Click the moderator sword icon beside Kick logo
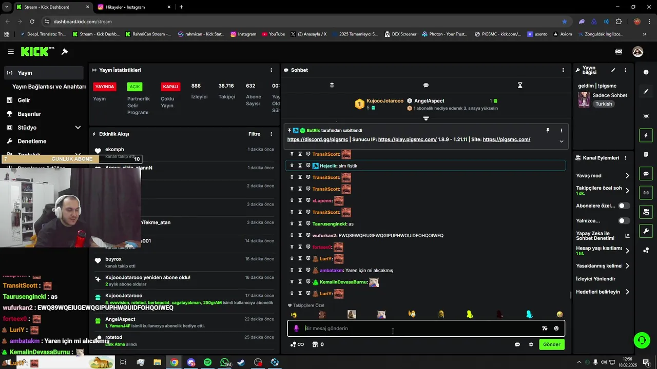657x369 pixels. pyautogui.click(x=65, y=52)
